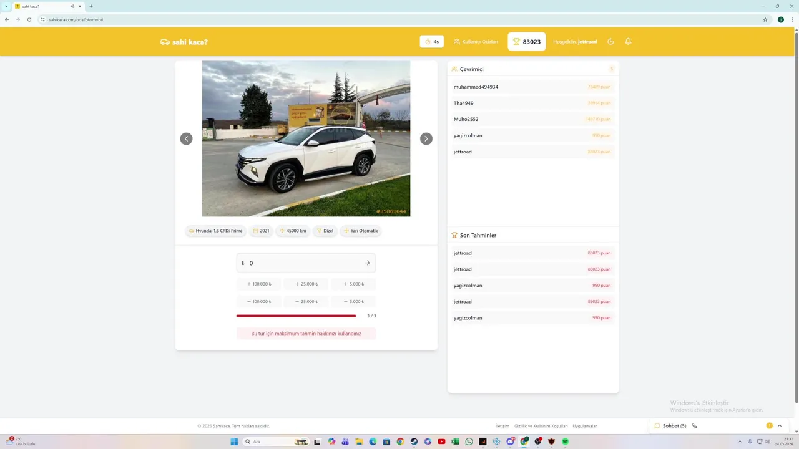Mute the sahi kaca? tab audio
The height and width of the screenshot is (449, 799).
(72, 6)
